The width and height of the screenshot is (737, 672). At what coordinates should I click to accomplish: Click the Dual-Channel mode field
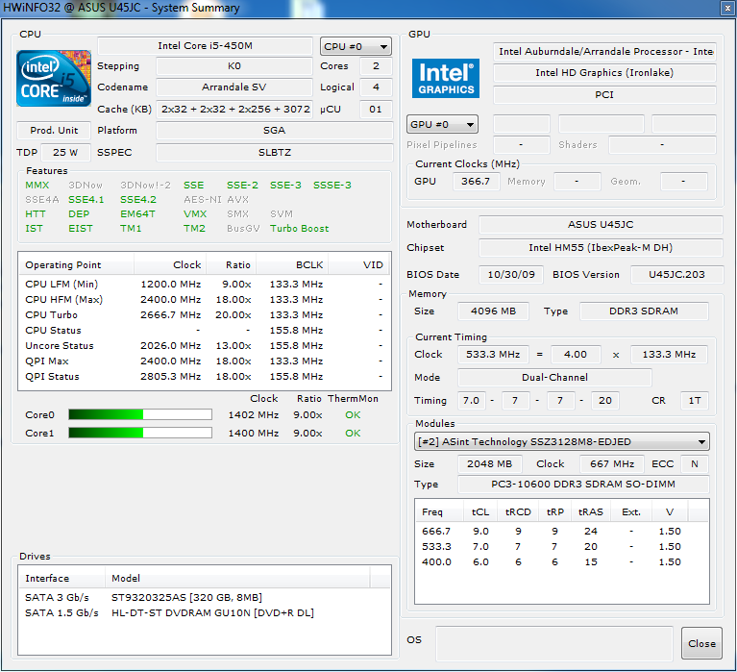click(554, 378)
